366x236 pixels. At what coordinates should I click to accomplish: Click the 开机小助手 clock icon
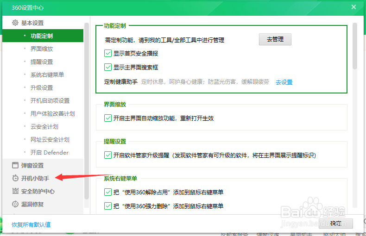click(15, 178)
